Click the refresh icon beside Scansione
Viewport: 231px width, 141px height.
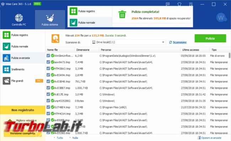[x=171, y=42]
